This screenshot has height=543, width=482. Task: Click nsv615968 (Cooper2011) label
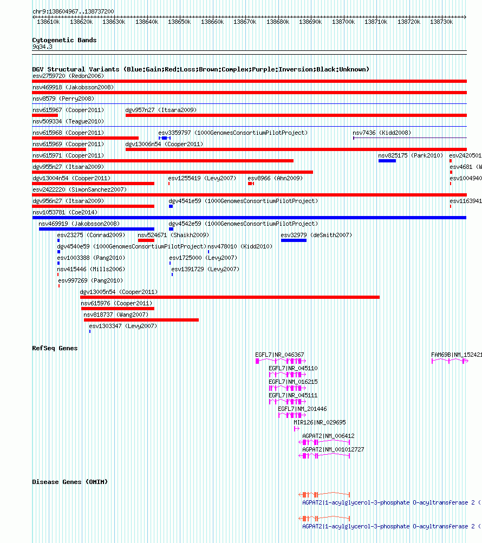pyautogui.click(x=68, y=133)
